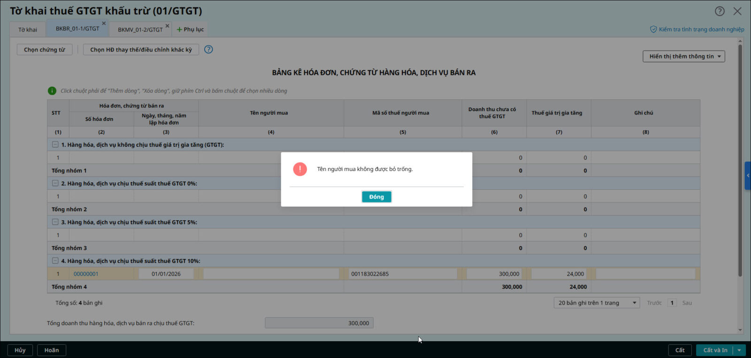
Task: Collapse group 4 GTGT 10% section
Action: (x=55, y=261)
